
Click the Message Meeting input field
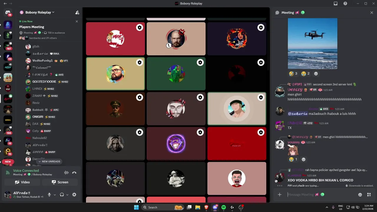[x=320, y=195]
